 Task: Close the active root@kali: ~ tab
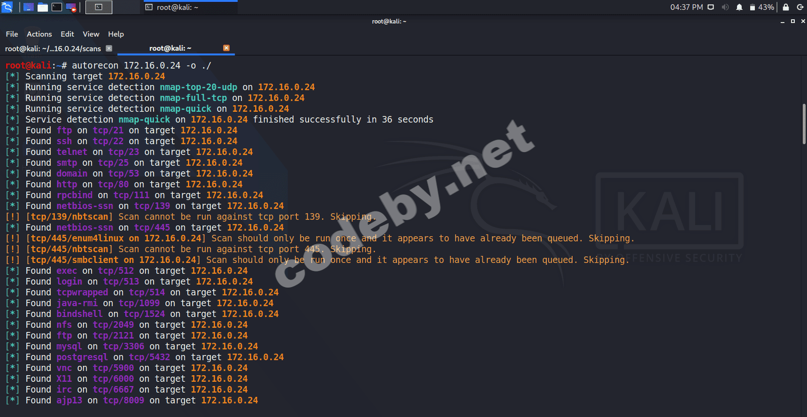[226, 48]
